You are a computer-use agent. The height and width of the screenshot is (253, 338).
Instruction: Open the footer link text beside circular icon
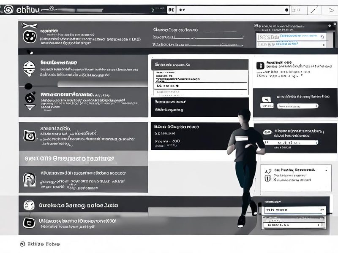[x=44, y=244]
